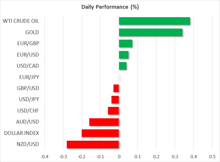This screenshot has width=220, height=162.
Task: Click the WTI CRUDE OIL axis label
Action: [21, 21]
